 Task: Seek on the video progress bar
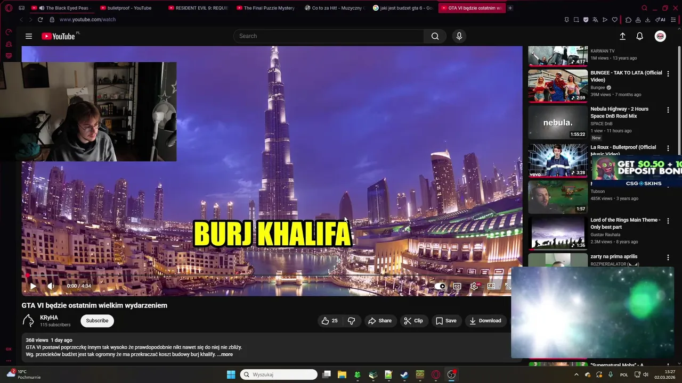(272, 276)
